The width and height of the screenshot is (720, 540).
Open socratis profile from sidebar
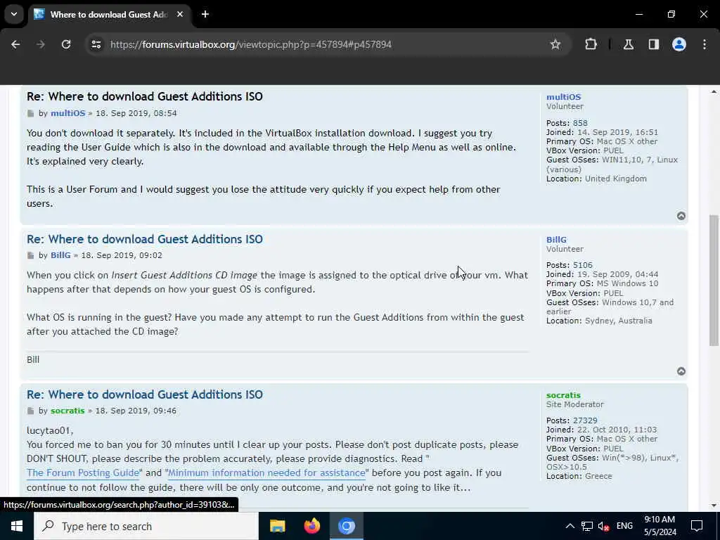563,395
